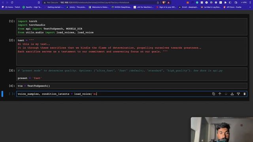Open the share icon in the address bar
Screen dimensions: 253x142
click(158, 2)
